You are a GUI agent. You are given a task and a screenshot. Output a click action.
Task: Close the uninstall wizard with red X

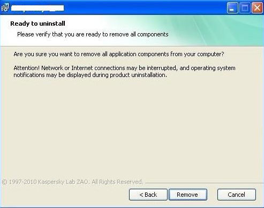click(257, 8)
